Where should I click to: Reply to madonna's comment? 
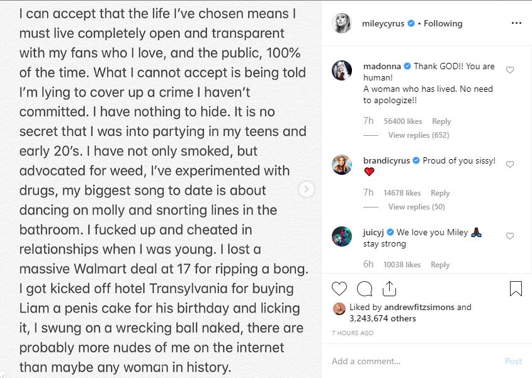coord(441,121)
